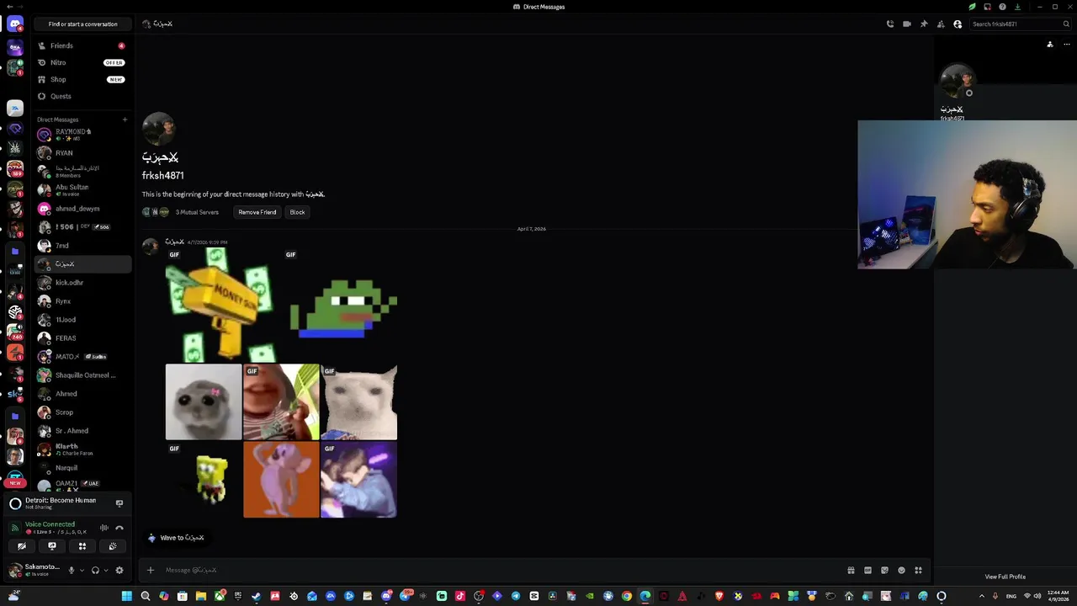Open DM with Narquil
Image resolution: width=1077 pixels, height=606 pixels.
coord(82,468)
